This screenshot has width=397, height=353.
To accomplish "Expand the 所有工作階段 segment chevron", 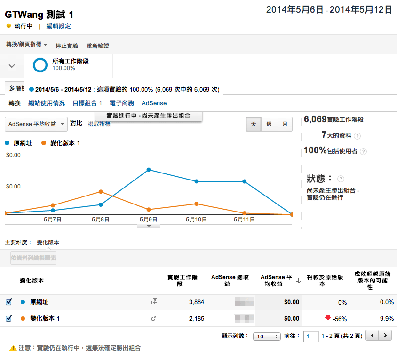I will pos(12,65).
